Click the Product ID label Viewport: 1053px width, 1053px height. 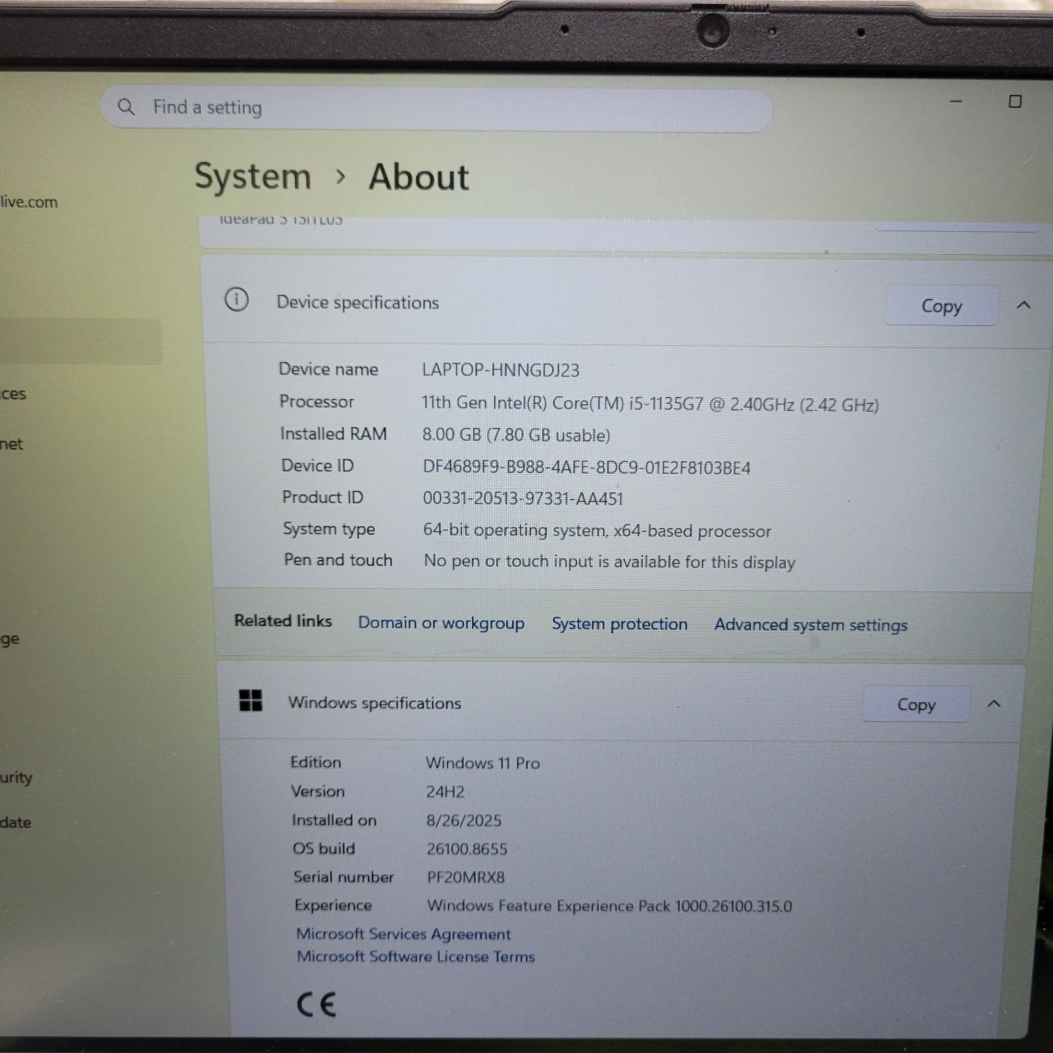click(x=322, y=497)
